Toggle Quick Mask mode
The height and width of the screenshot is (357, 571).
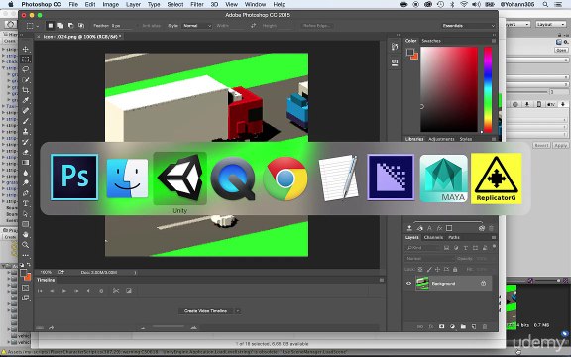coord(25,288)
